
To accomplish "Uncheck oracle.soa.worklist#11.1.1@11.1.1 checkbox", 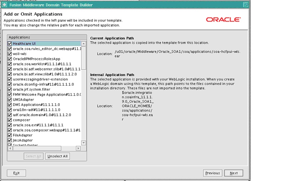I will coord(10,64).
